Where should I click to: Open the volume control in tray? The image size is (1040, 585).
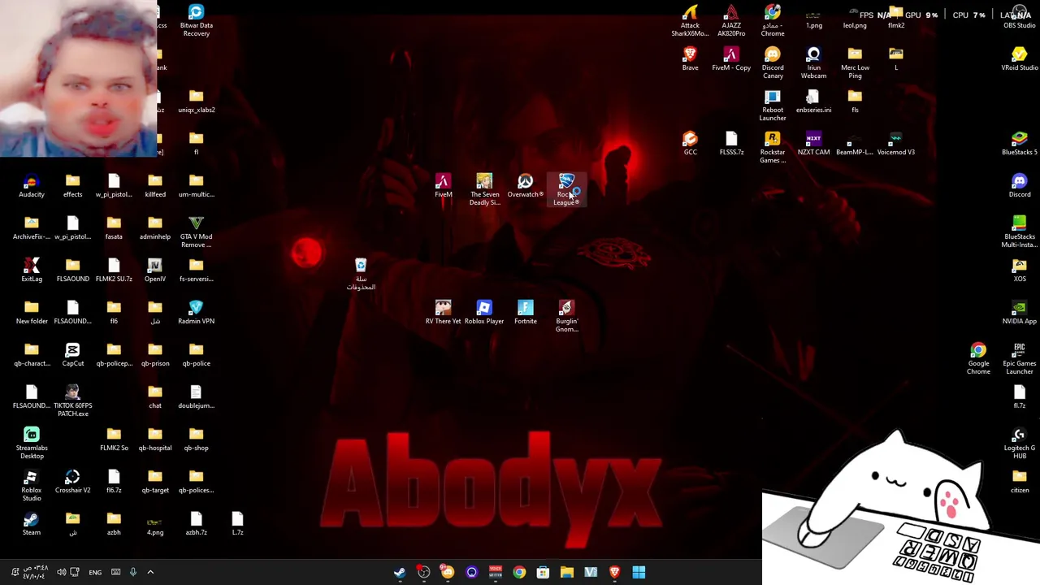click(61, 572)
